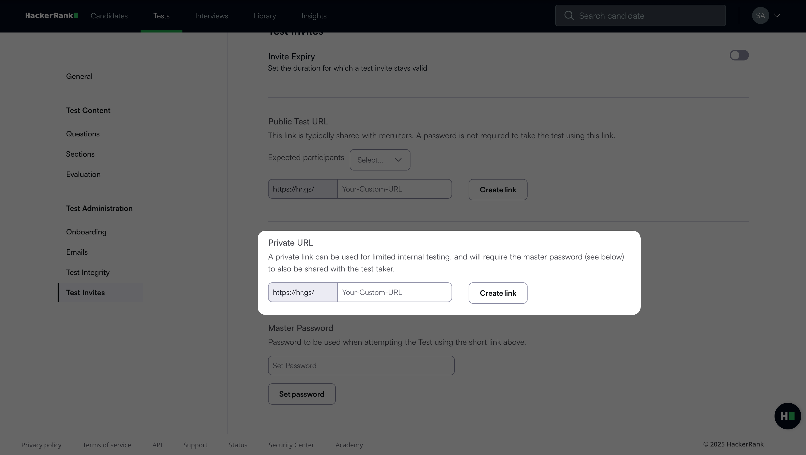Toggle the Invite Expiry switch
The height and width of the screenshot is (455, 806).
739,55
